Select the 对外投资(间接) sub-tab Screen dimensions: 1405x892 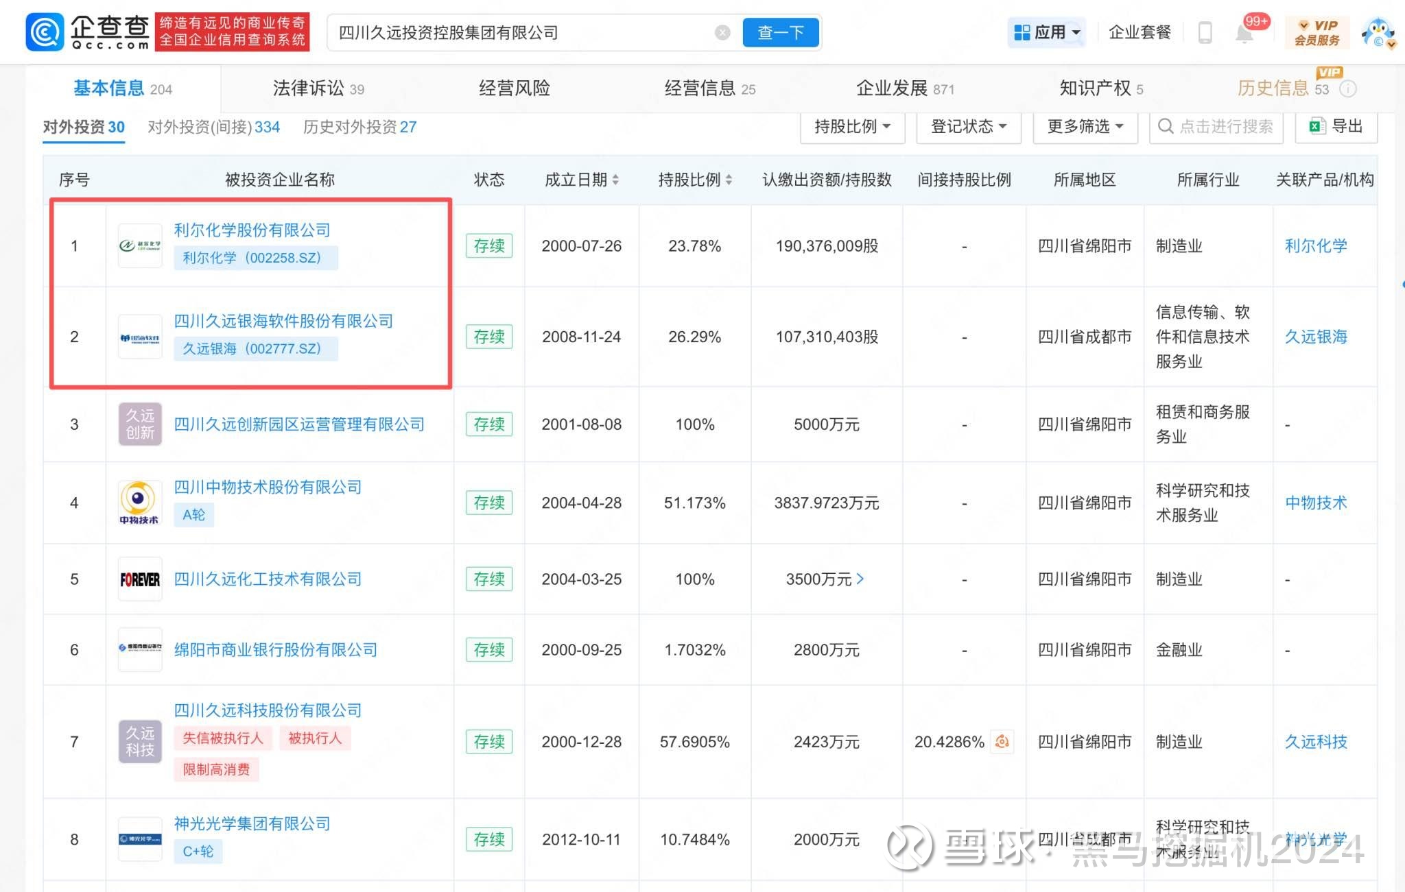(x=211, y=127)
